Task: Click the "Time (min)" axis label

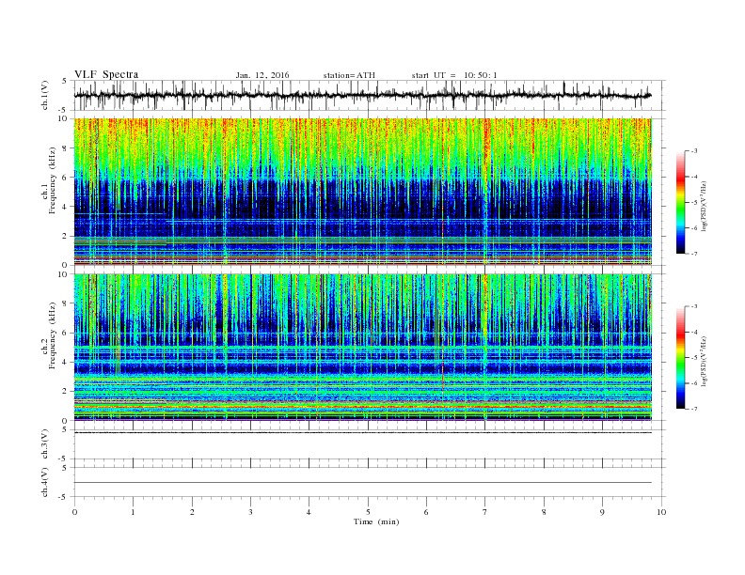Action: [x=376, y=521]
